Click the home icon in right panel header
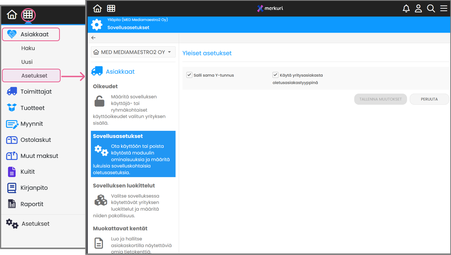This screenshot has height=255, width=451. (97, 9)
